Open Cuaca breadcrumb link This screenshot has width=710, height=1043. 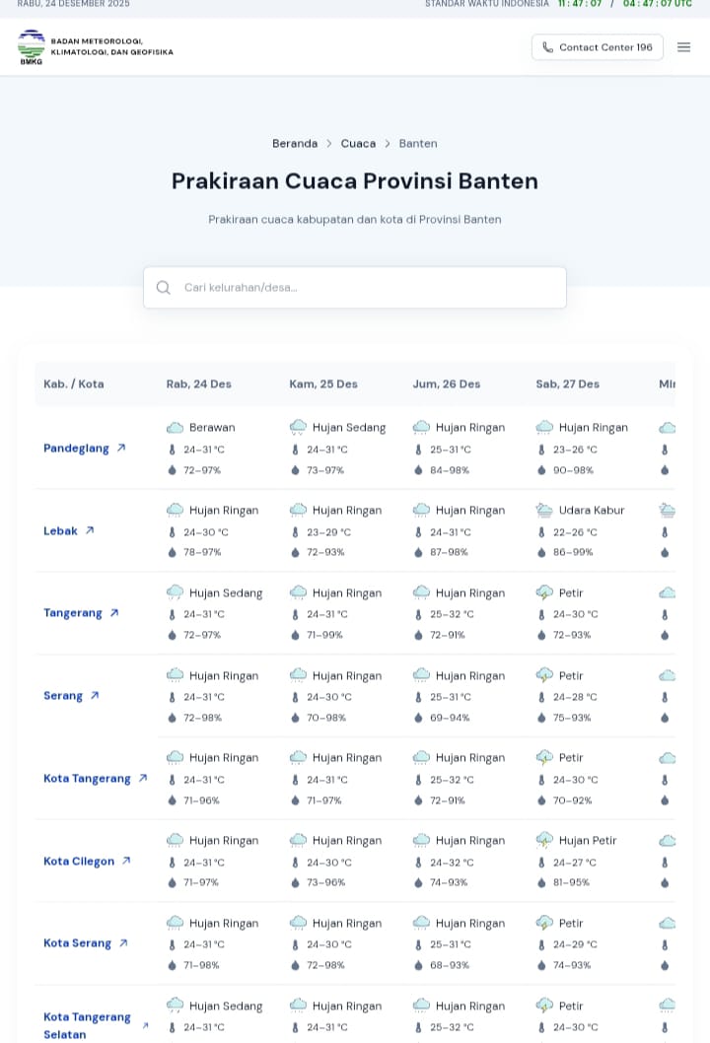358,144
